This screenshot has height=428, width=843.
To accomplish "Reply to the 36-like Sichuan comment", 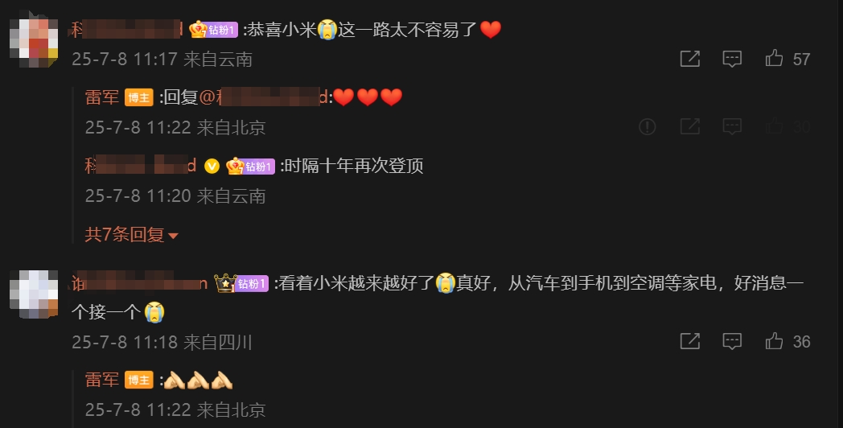I will [x=732, y=341].
